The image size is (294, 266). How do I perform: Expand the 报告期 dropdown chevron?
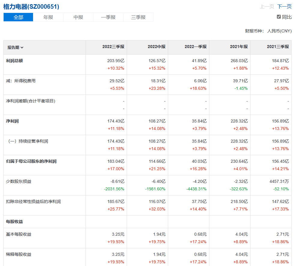coord(22,47)
